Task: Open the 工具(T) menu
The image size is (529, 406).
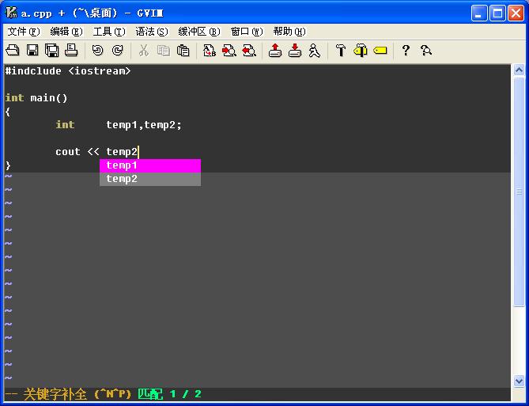Action: pyautogui.click(x=109, y=32)
